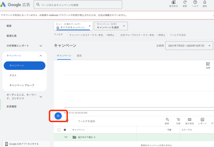Screen dimensions: 214x147
Task: Toggle the select-all checkbox in table header
Action: (59, 130)
